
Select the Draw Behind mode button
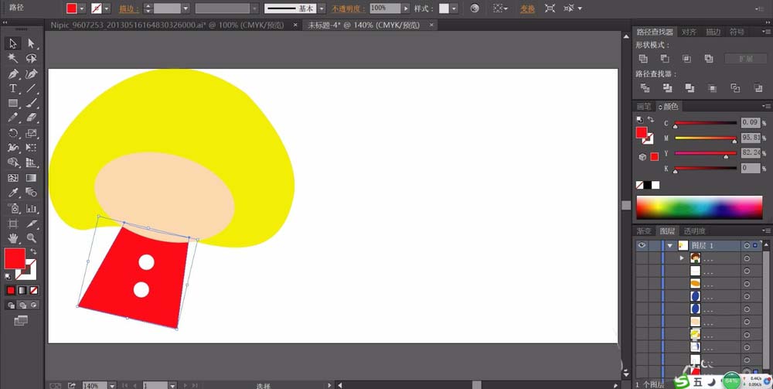pos(22,305)
